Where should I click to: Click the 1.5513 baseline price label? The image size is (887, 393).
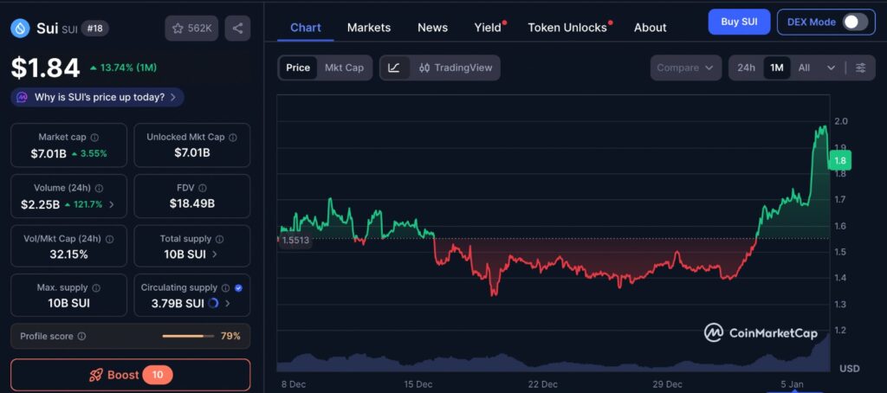[x=295, y=241]
